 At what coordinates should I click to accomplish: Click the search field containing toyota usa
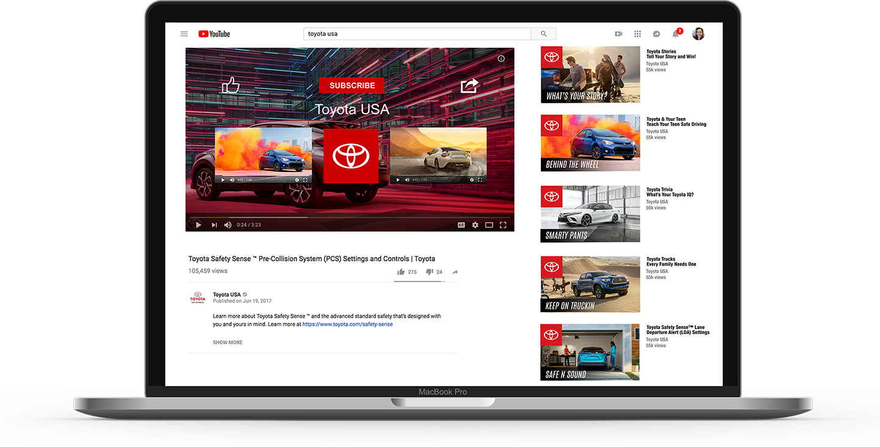click(x=417, y=34)
